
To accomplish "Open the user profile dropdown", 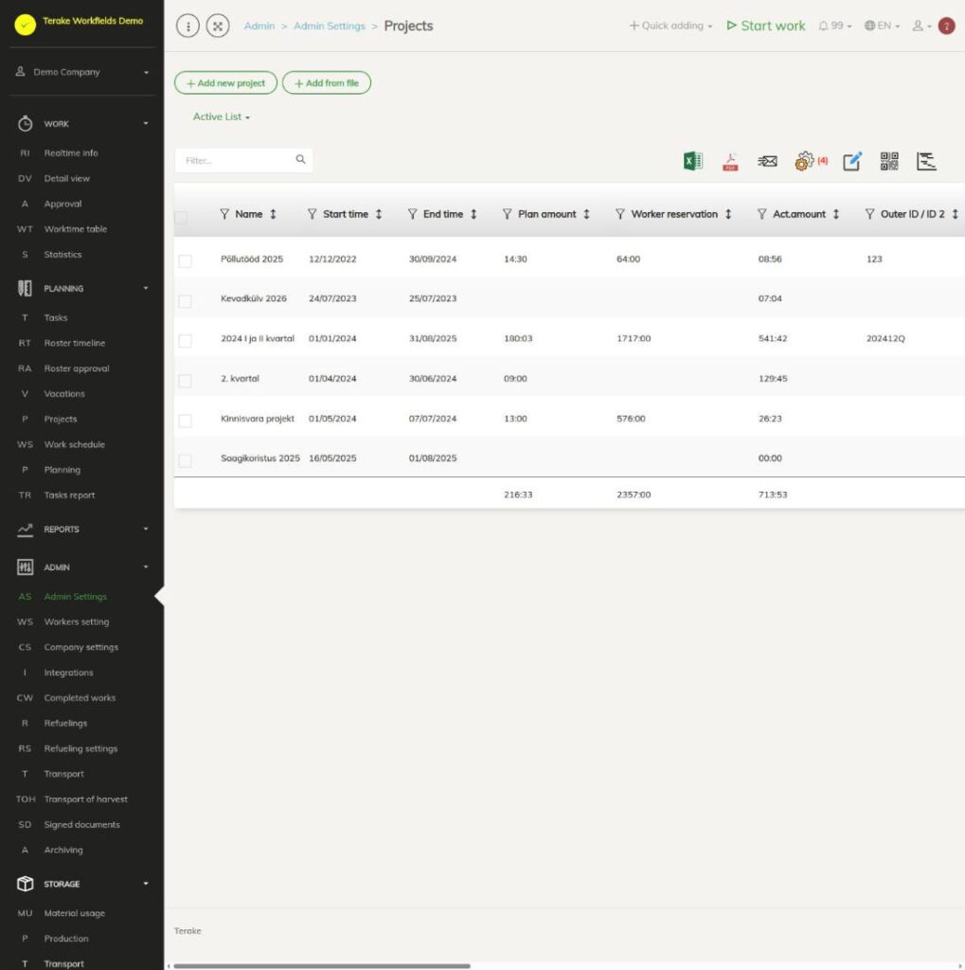I will pos(921,26).
